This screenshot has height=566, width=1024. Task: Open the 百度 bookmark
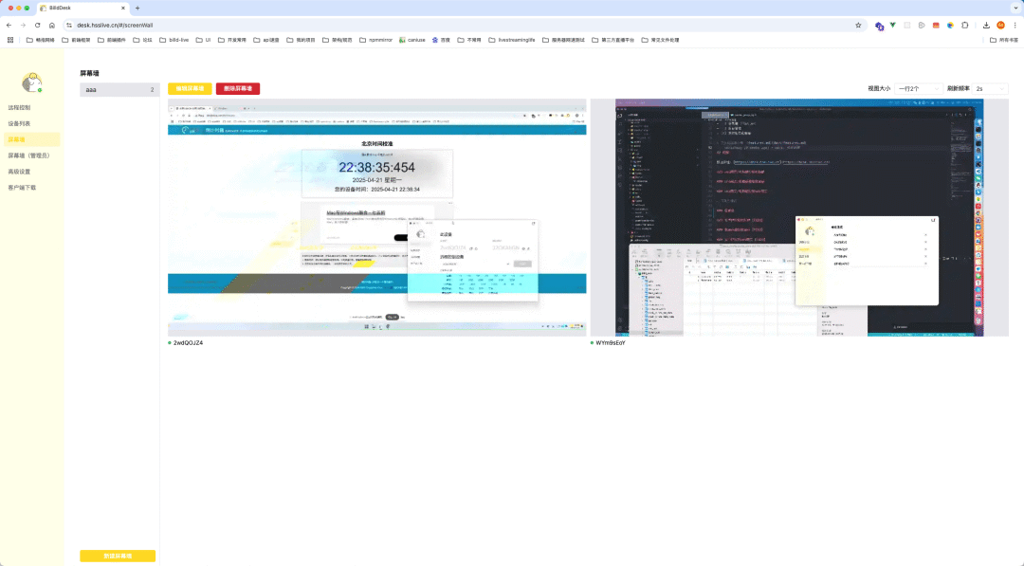point(442,40)
